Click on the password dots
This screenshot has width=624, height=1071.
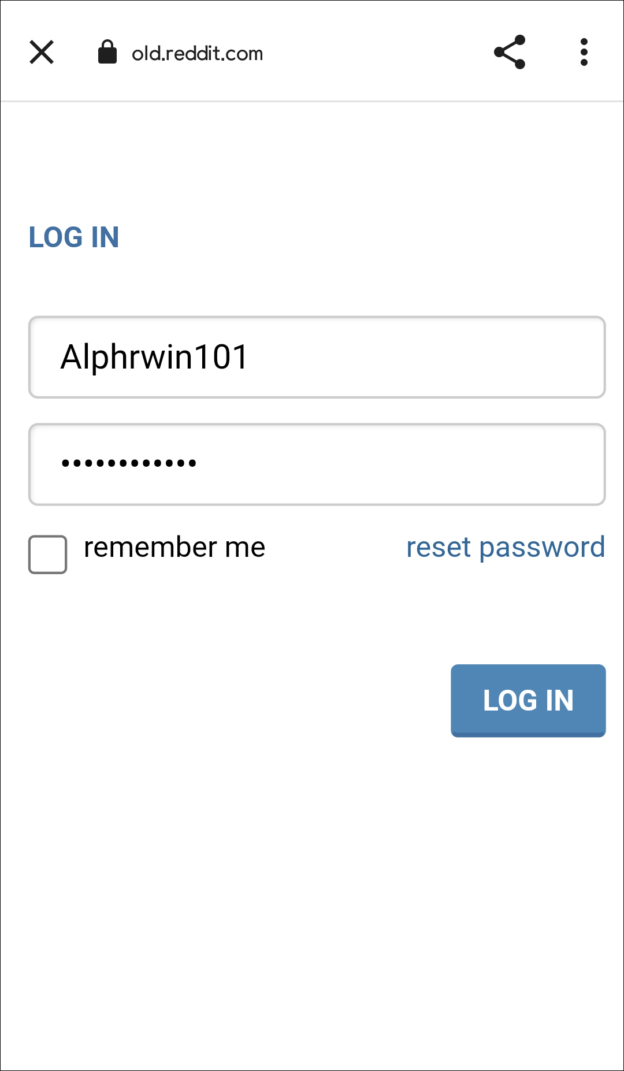coord(129,463)
